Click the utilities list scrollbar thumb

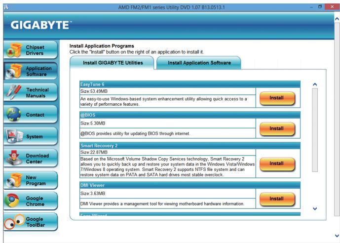point(315,130)
